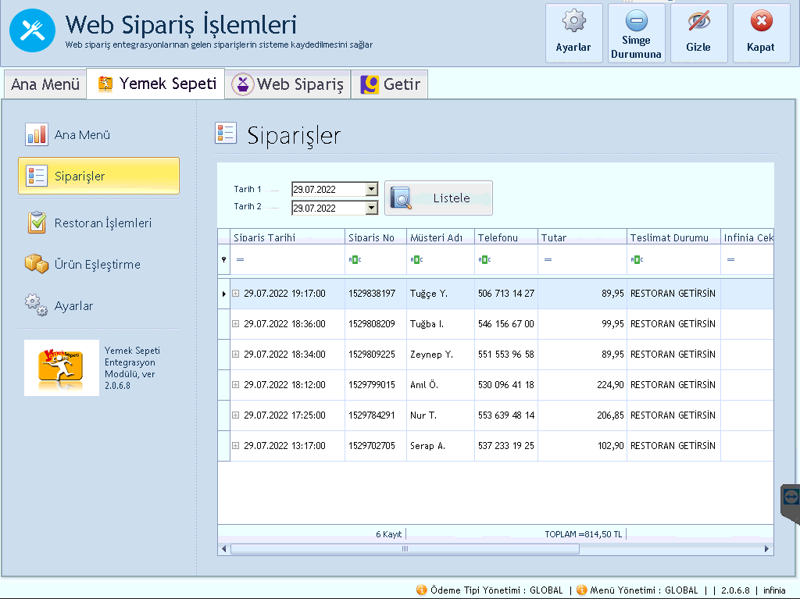The height and width of the screenshot is (599, 800).
Task: Click the scroll left arrow of grid
Action: click(223, 549)
